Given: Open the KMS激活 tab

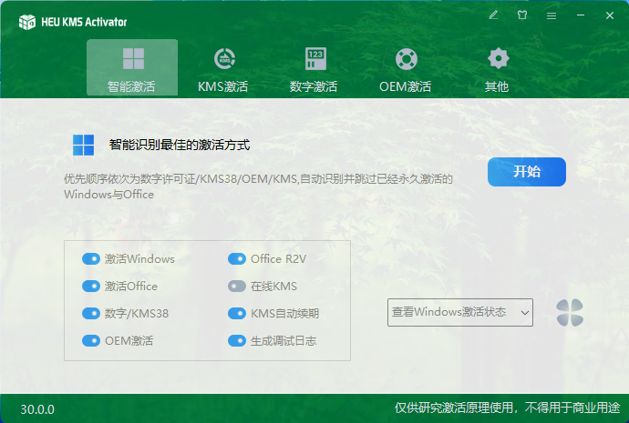Looking at the screenshot, I should [x=223, y=69].
